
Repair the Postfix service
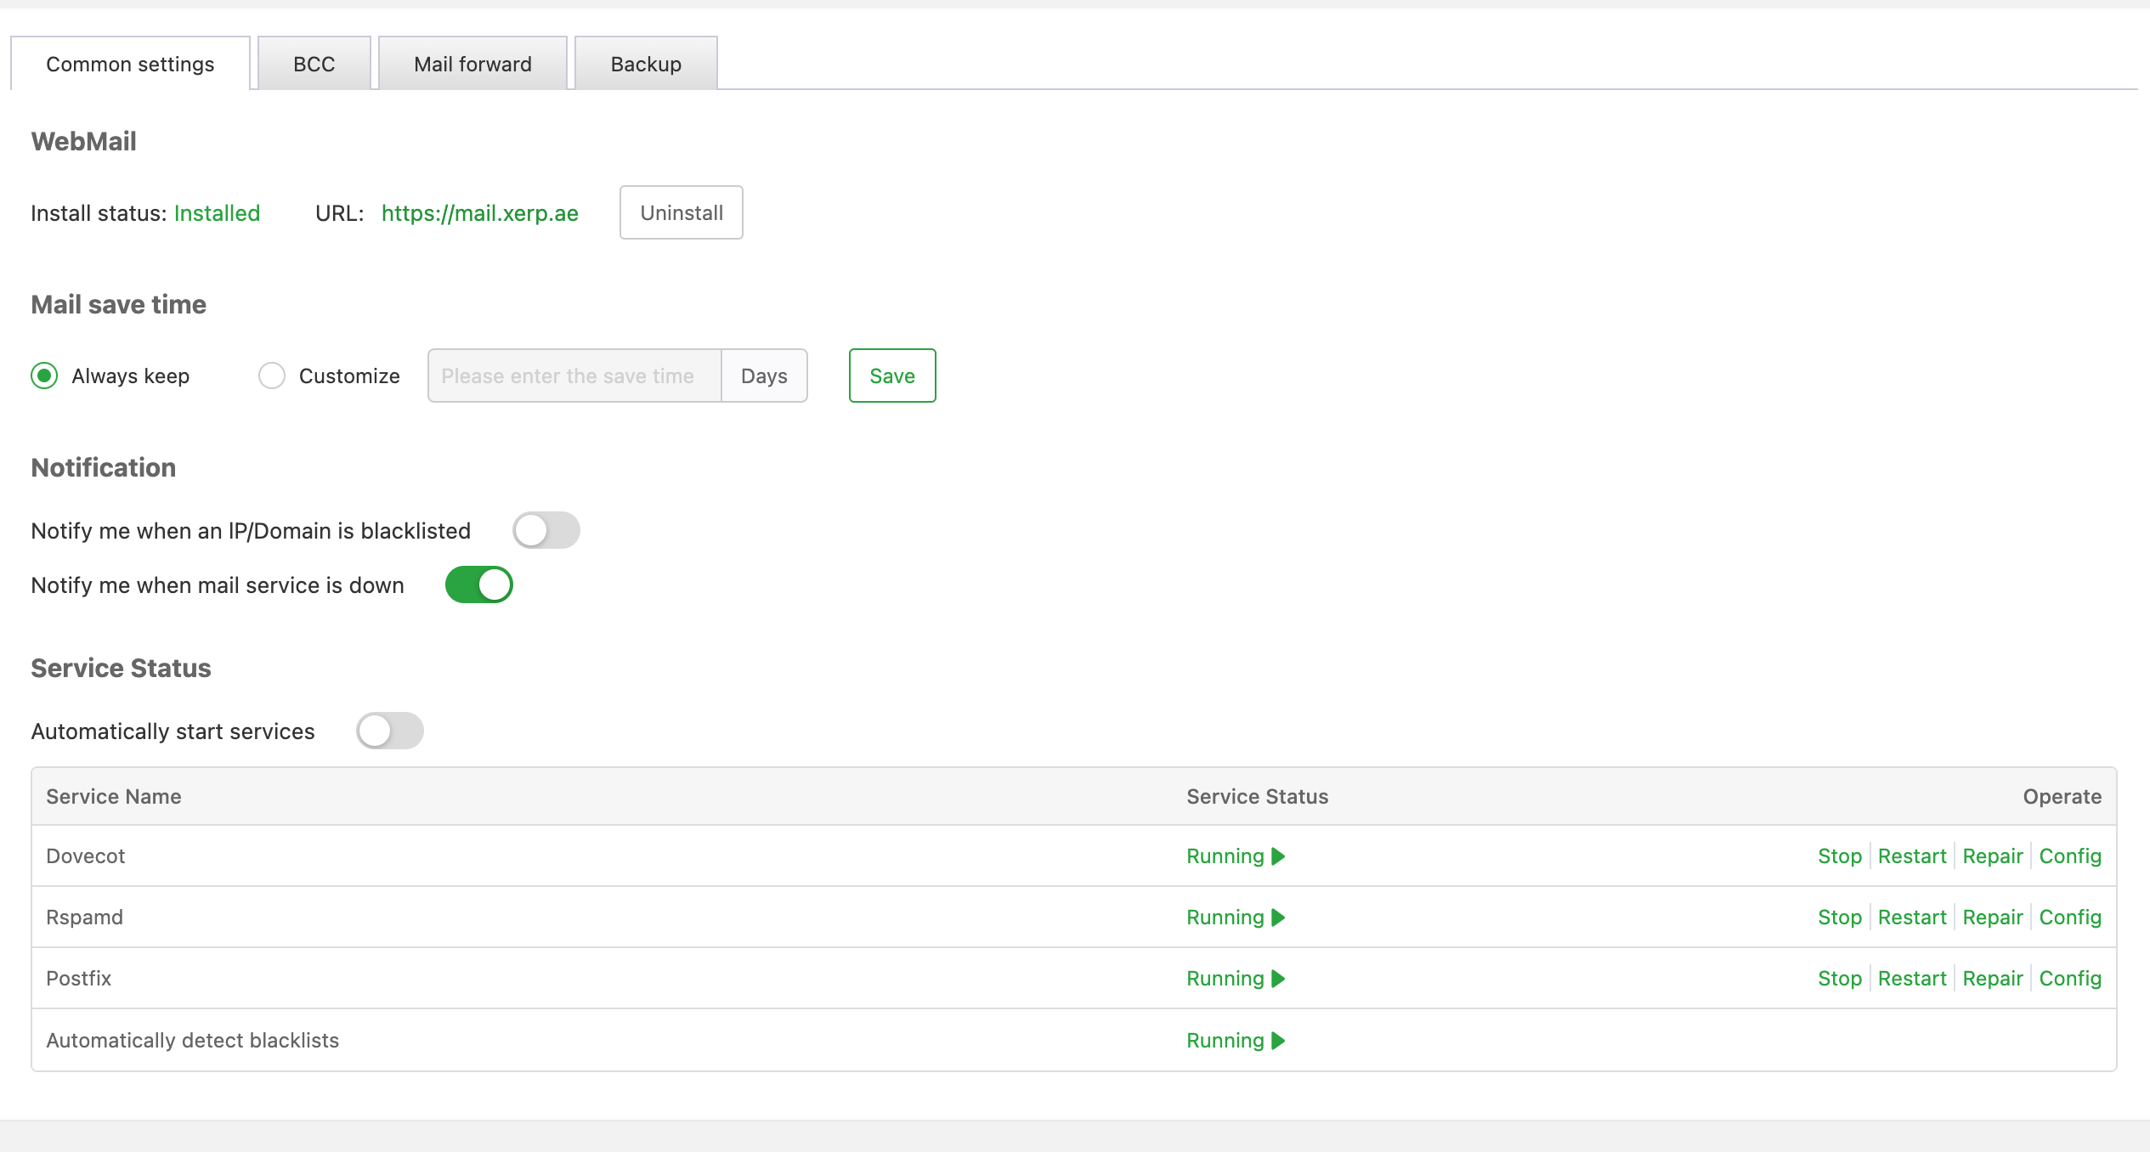point(1992,979)
